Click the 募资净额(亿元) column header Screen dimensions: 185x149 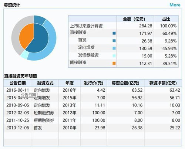(x=163, y=83)
